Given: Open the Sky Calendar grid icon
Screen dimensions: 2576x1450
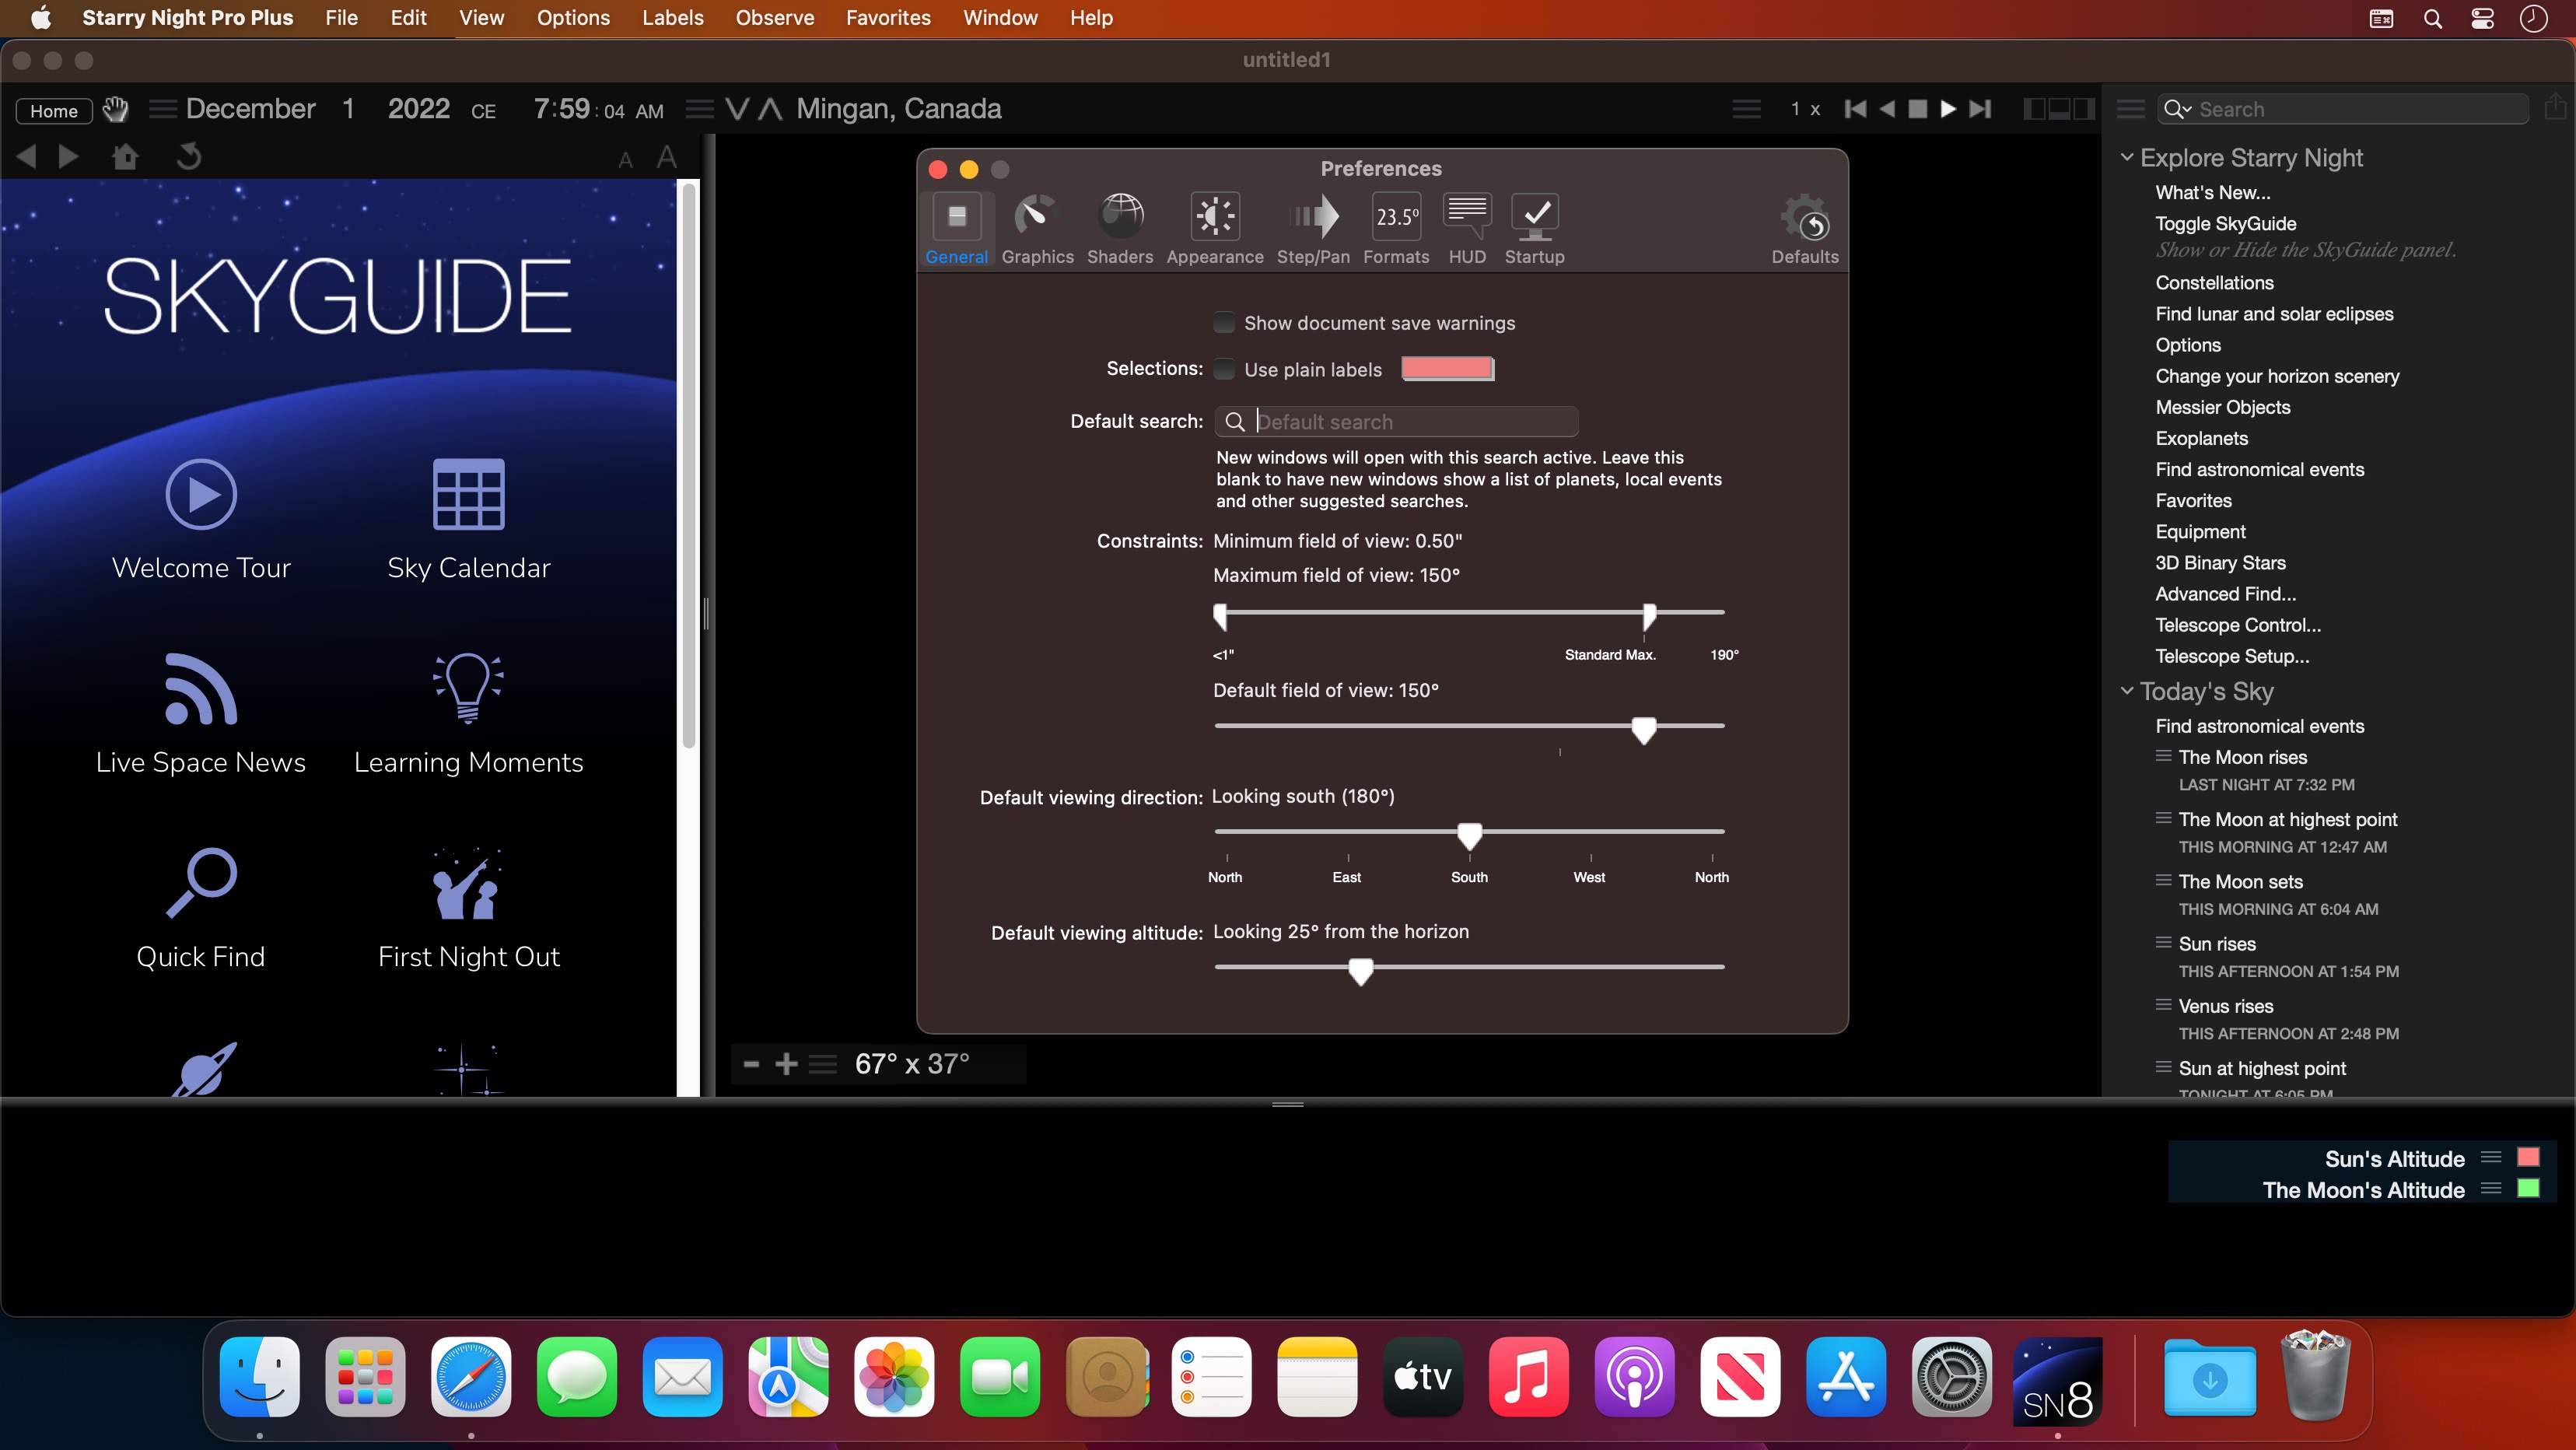Looking at the screenshot, I should tap(468, 494).
